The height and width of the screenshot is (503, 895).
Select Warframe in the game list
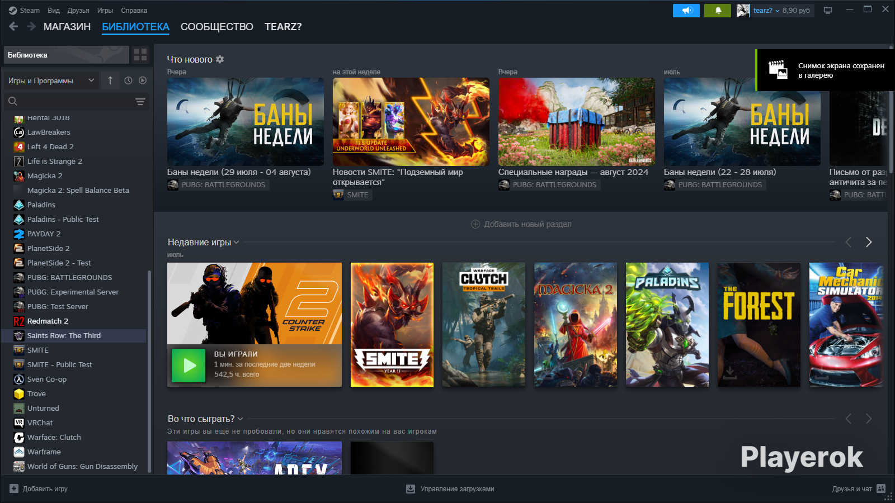74,452
